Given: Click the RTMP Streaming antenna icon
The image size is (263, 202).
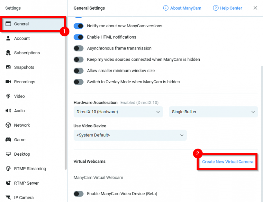Looking at the screenshot, I should coord(8,169).
